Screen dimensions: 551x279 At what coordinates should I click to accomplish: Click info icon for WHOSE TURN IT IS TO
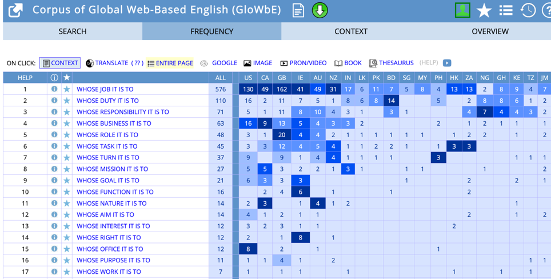point(54,157)
